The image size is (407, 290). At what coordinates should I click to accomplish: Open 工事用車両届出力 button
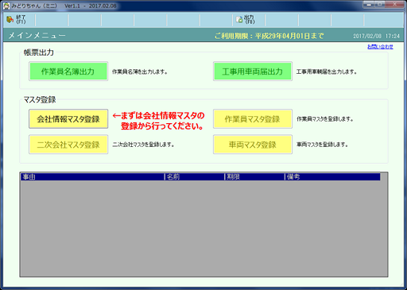[253, 72]
